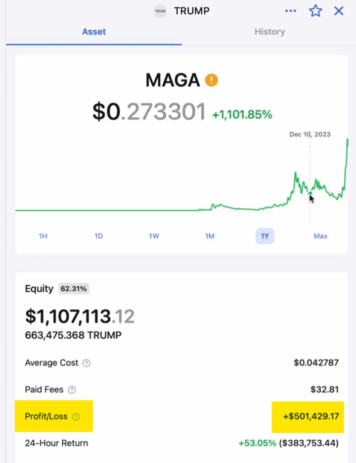
Task: Favorite TRUMP with the star icon
Action: click(x=315, y=11)
